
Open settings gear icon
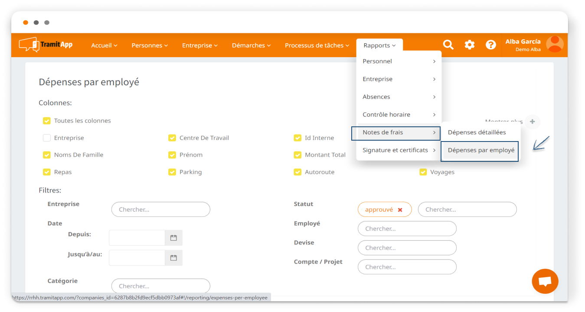(469, 45)
